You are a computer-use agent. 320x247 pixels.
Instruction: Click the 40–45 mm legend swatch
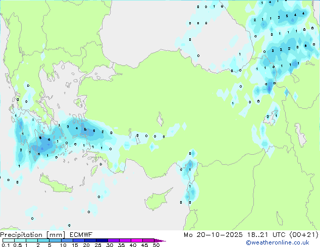[x=137, y=240]
